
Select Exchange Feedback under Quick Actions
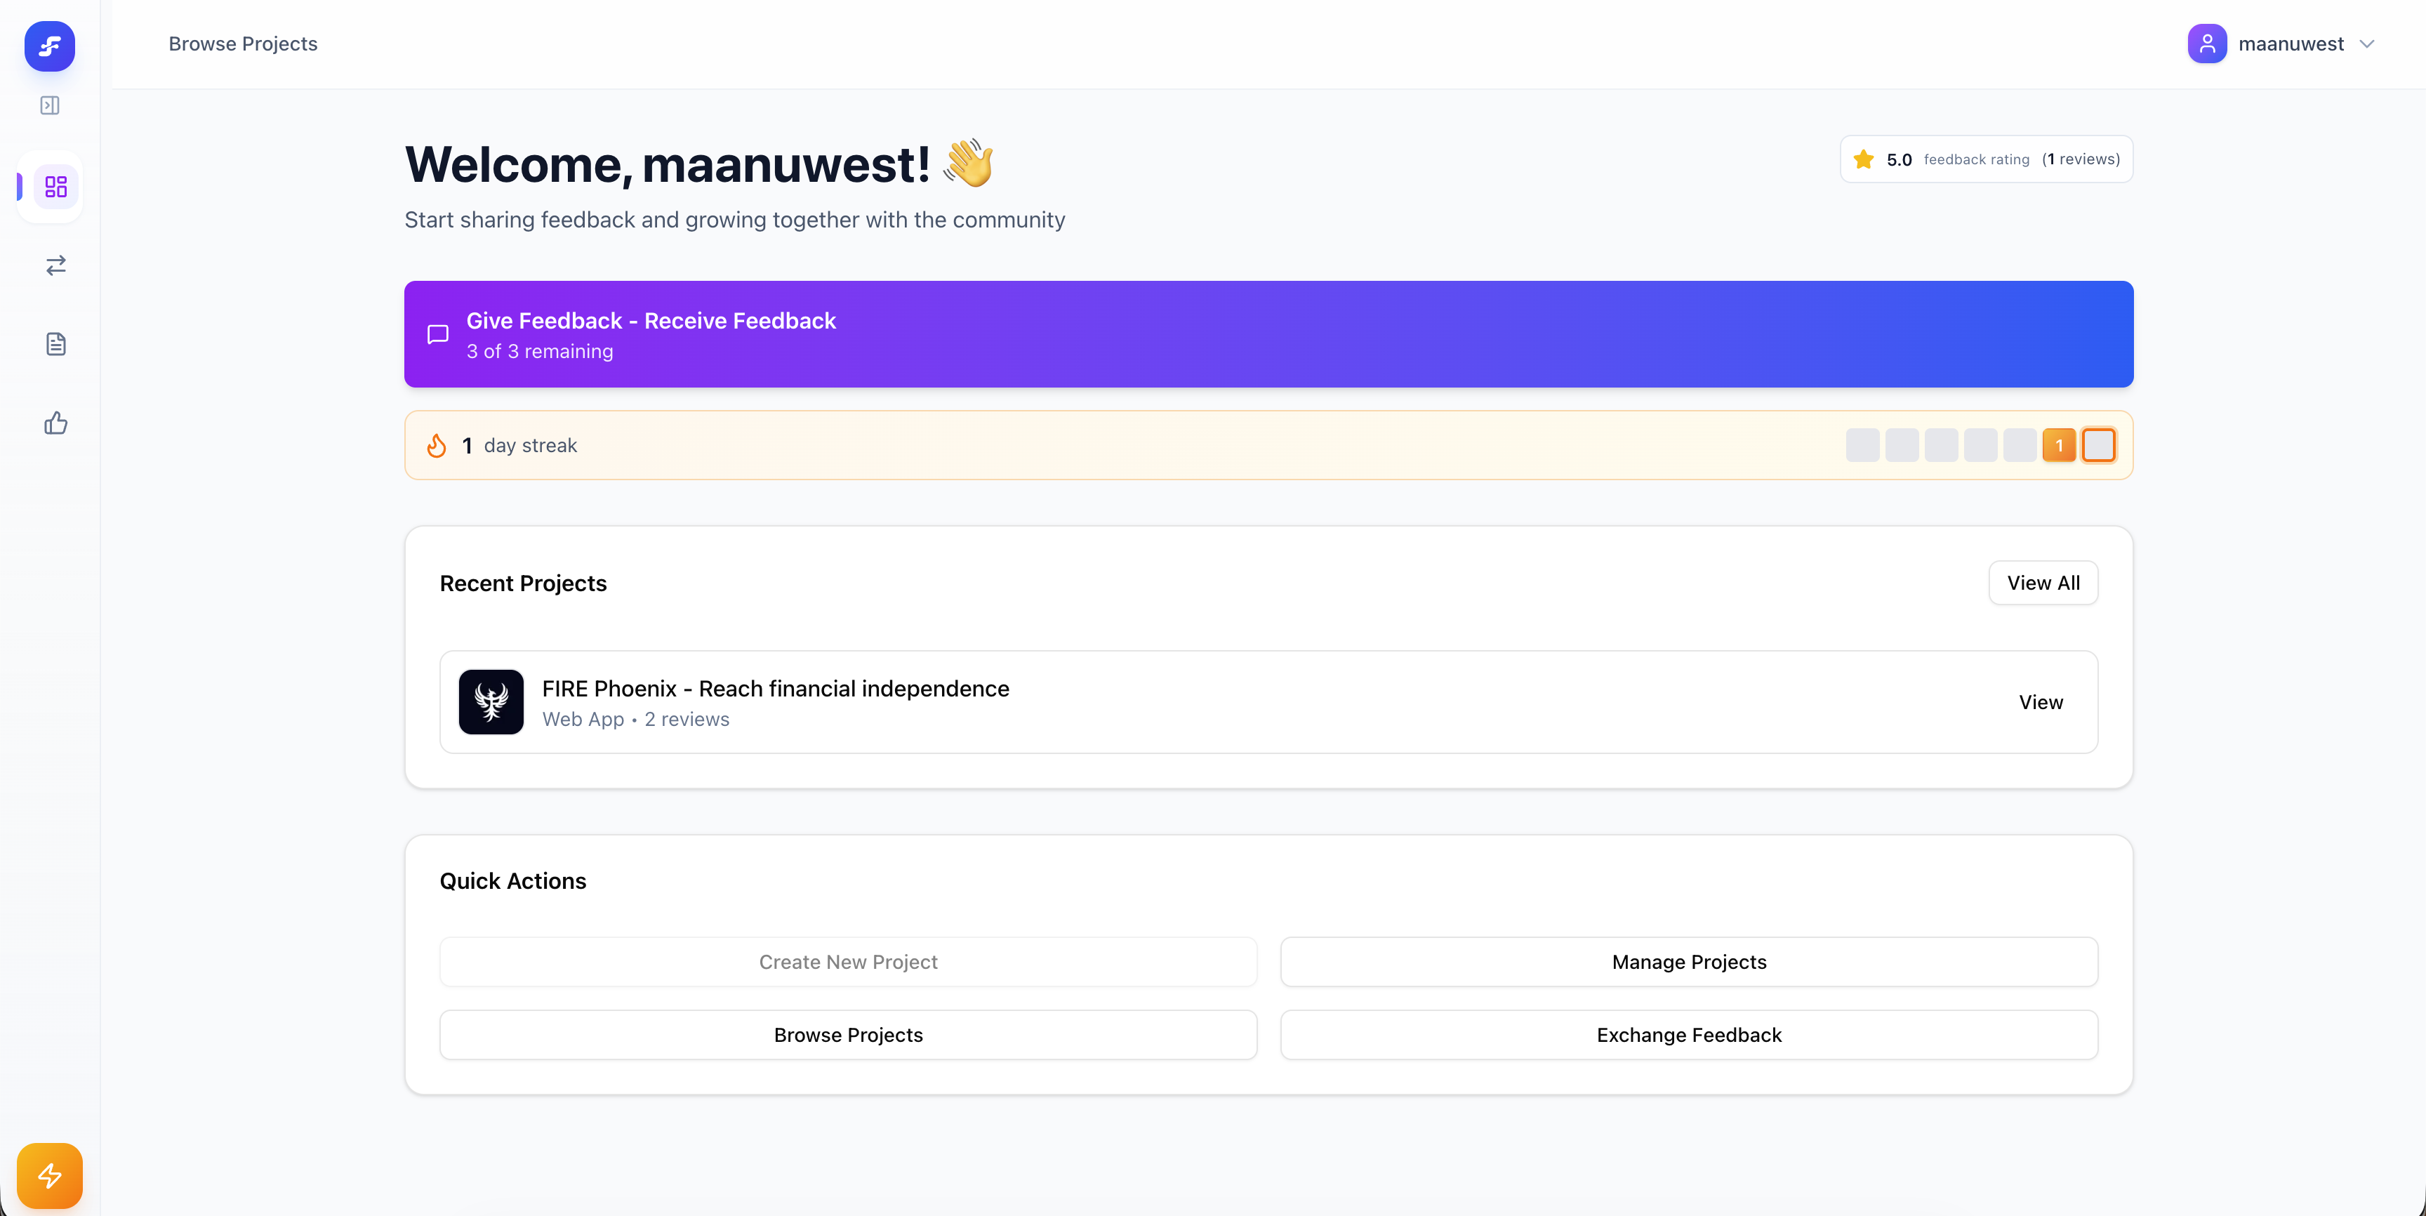[x=1689, y=1034]
